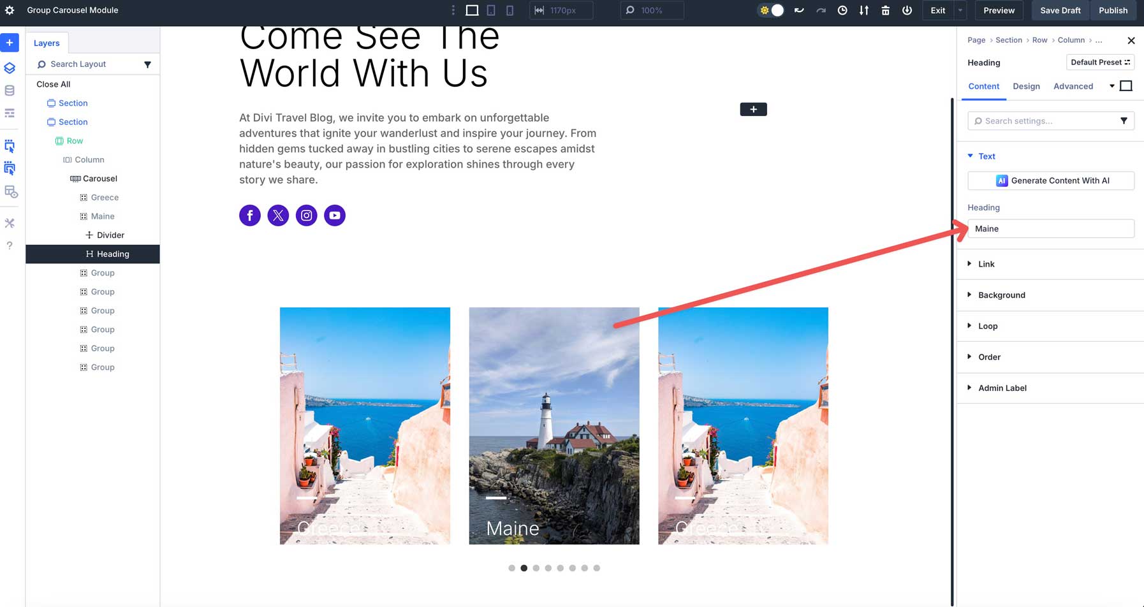Switch to the Advanced tab
Viewport: 1144px width, 607px height.
pyautogui.click(x=1073, y=86)
